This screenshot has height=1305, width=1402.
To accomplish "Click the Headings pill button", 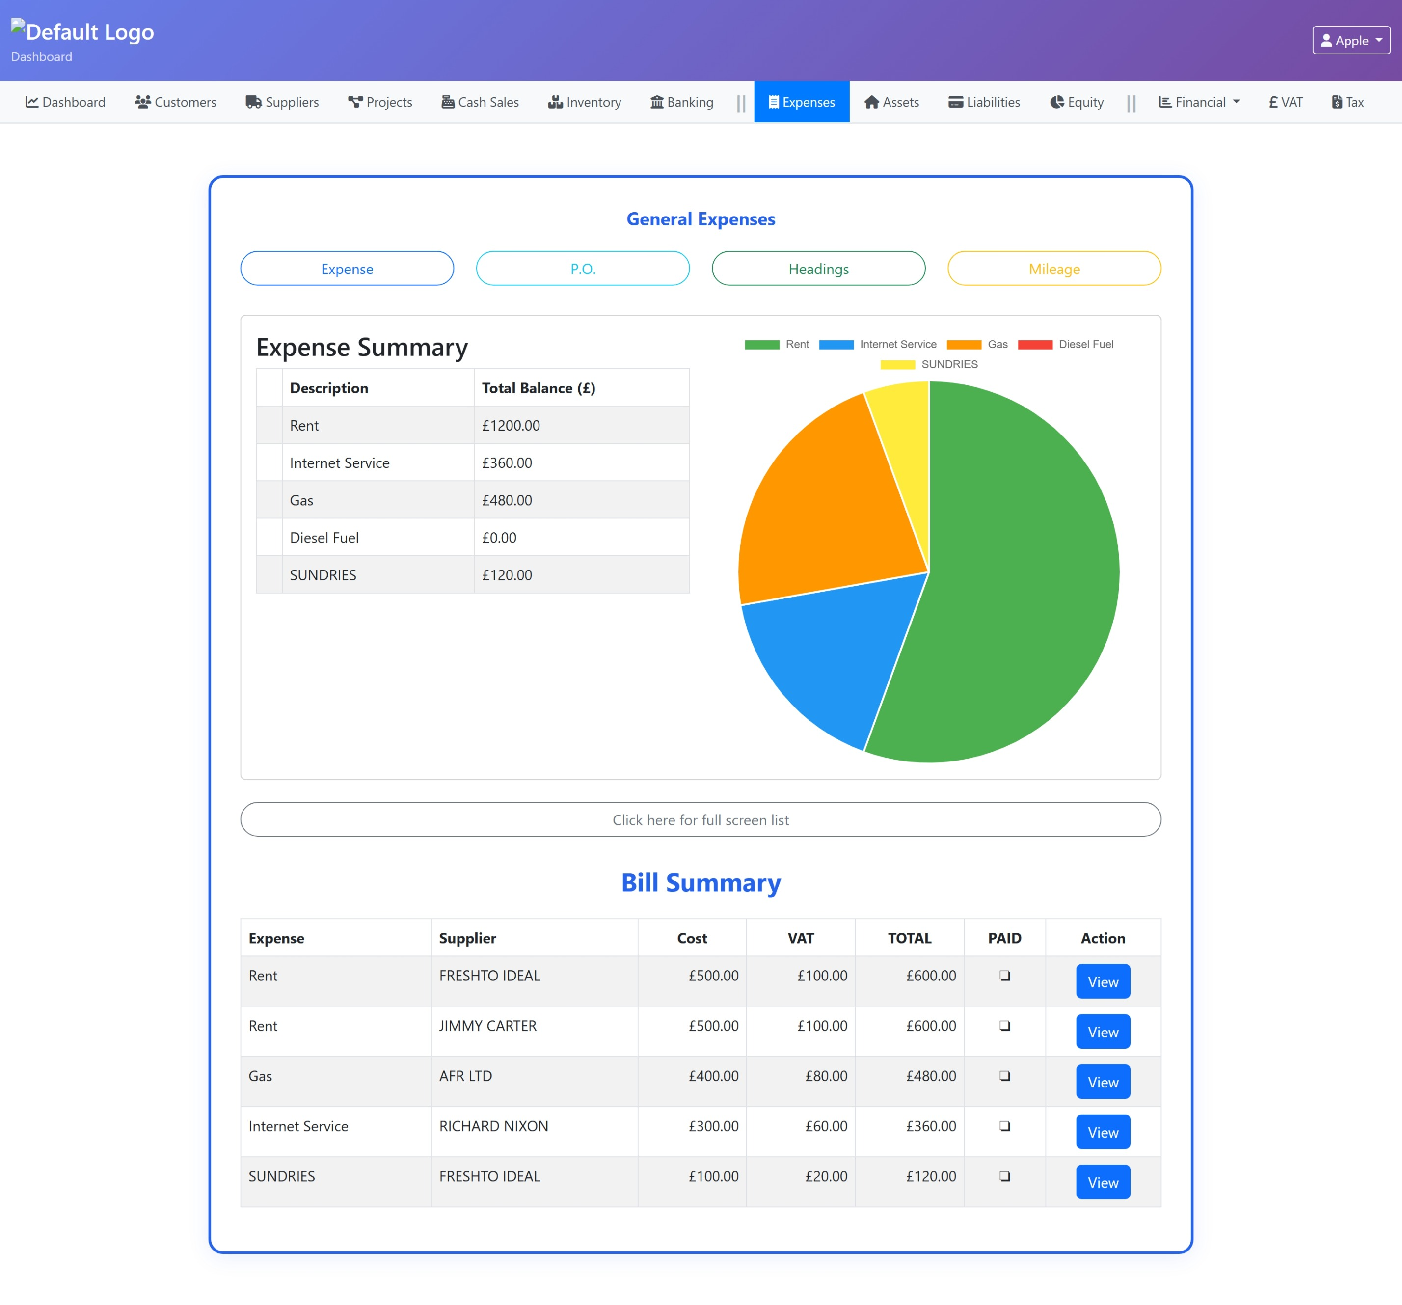I will [x=818, y=268].
